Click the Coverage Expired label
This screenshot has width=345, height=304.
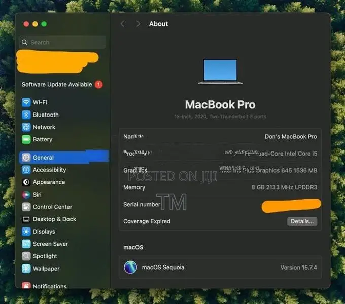tap(147, 221)
